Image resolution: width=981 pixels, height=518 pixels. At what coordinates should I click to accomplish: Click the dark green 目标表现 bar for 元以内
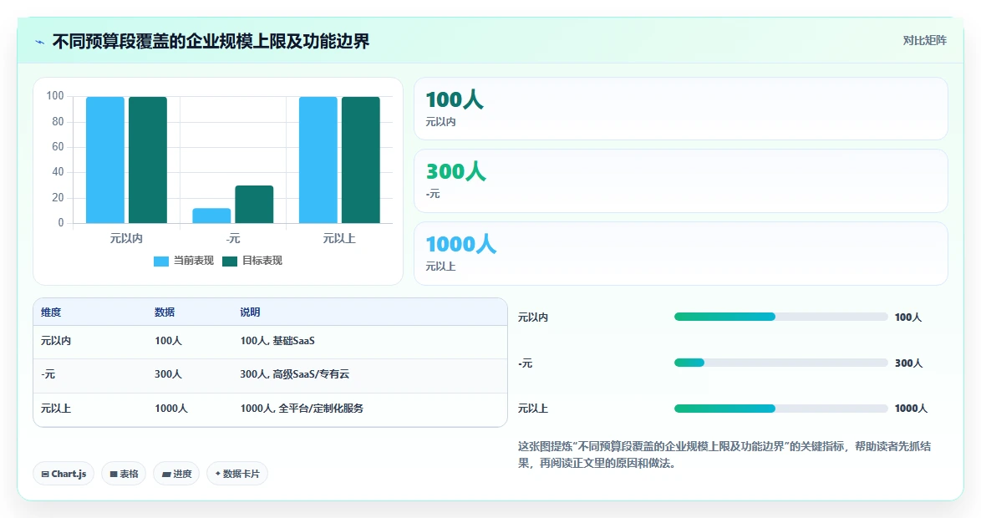(148, 160)
